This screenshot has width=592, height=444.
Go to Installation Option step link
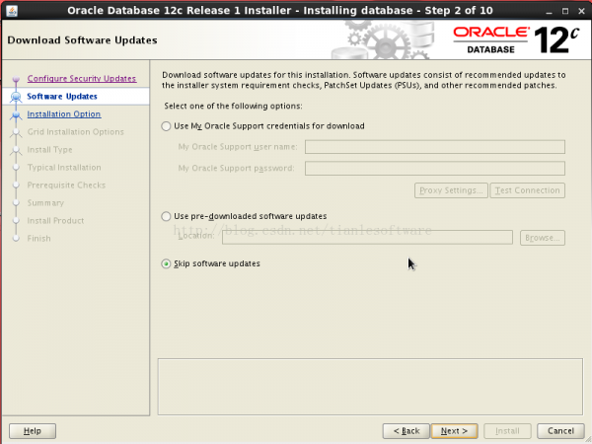pyautogui.click(x=64, y=114)
